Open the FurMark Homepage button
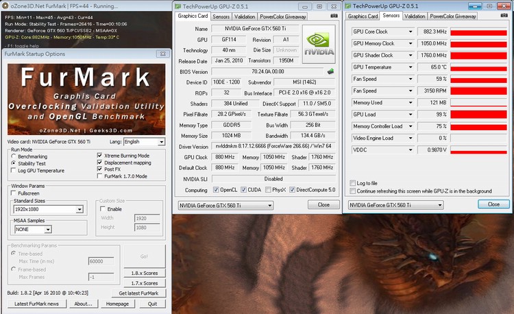 click(117, 304)
